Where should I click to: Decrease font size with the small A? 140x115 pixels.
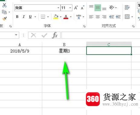point(82,8)
